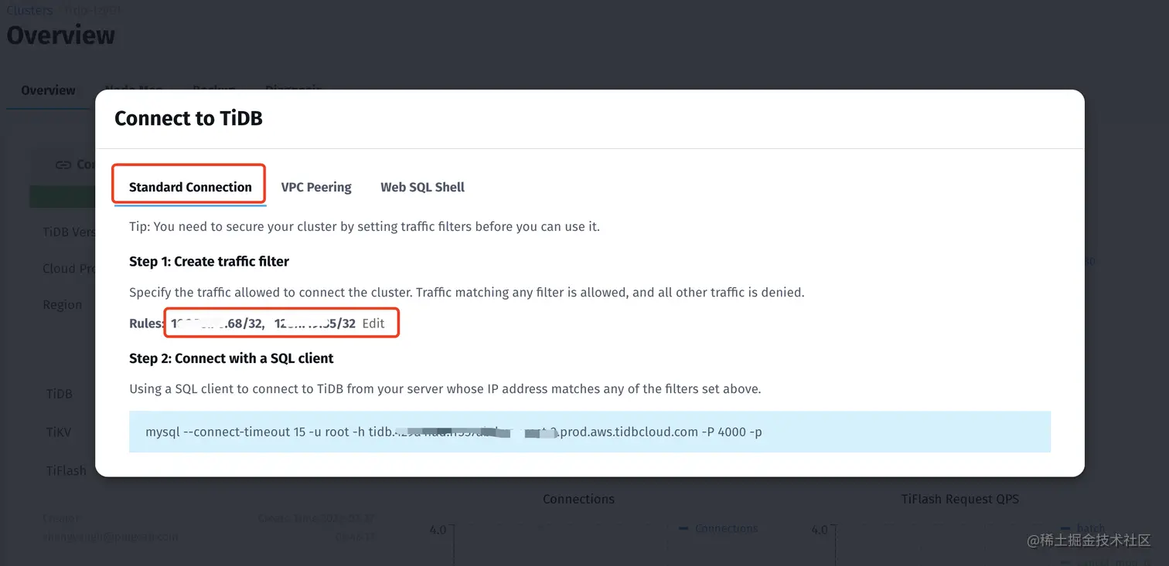This screenshot has height=566, width=1169.
Task: Click the TiFlash label in background page
Action: [66, 470]
